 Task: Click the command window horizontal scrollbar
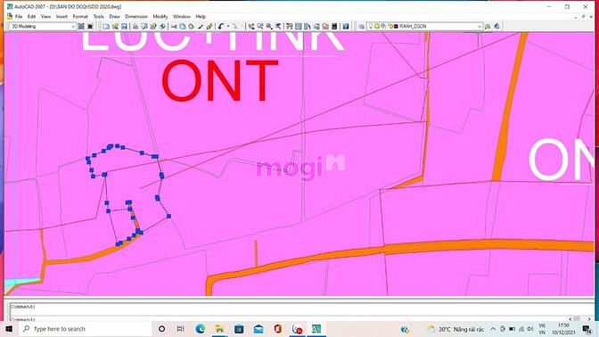(x=579, y=319)
